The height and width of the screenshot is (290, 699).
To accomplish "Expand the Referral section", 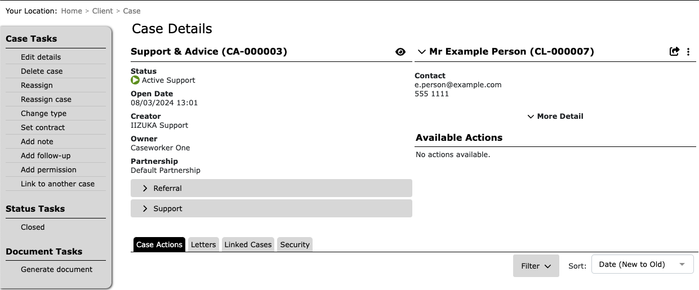I will (271, 188).
